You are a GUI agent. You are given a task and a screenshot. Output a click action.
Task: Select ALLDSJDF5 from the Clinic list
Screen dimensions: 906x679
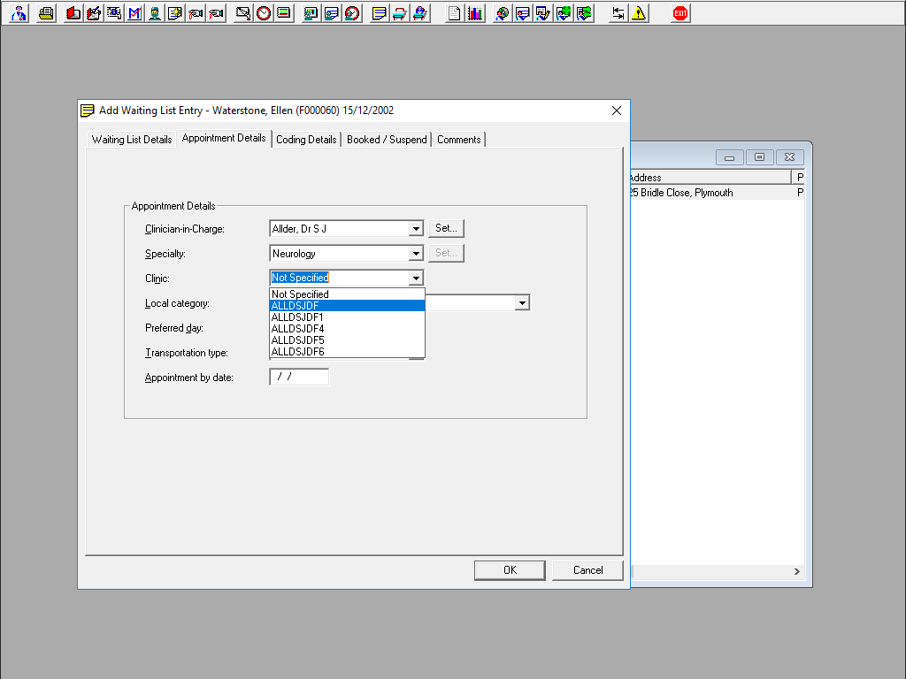pyautogui.click(x=347, y=340)
